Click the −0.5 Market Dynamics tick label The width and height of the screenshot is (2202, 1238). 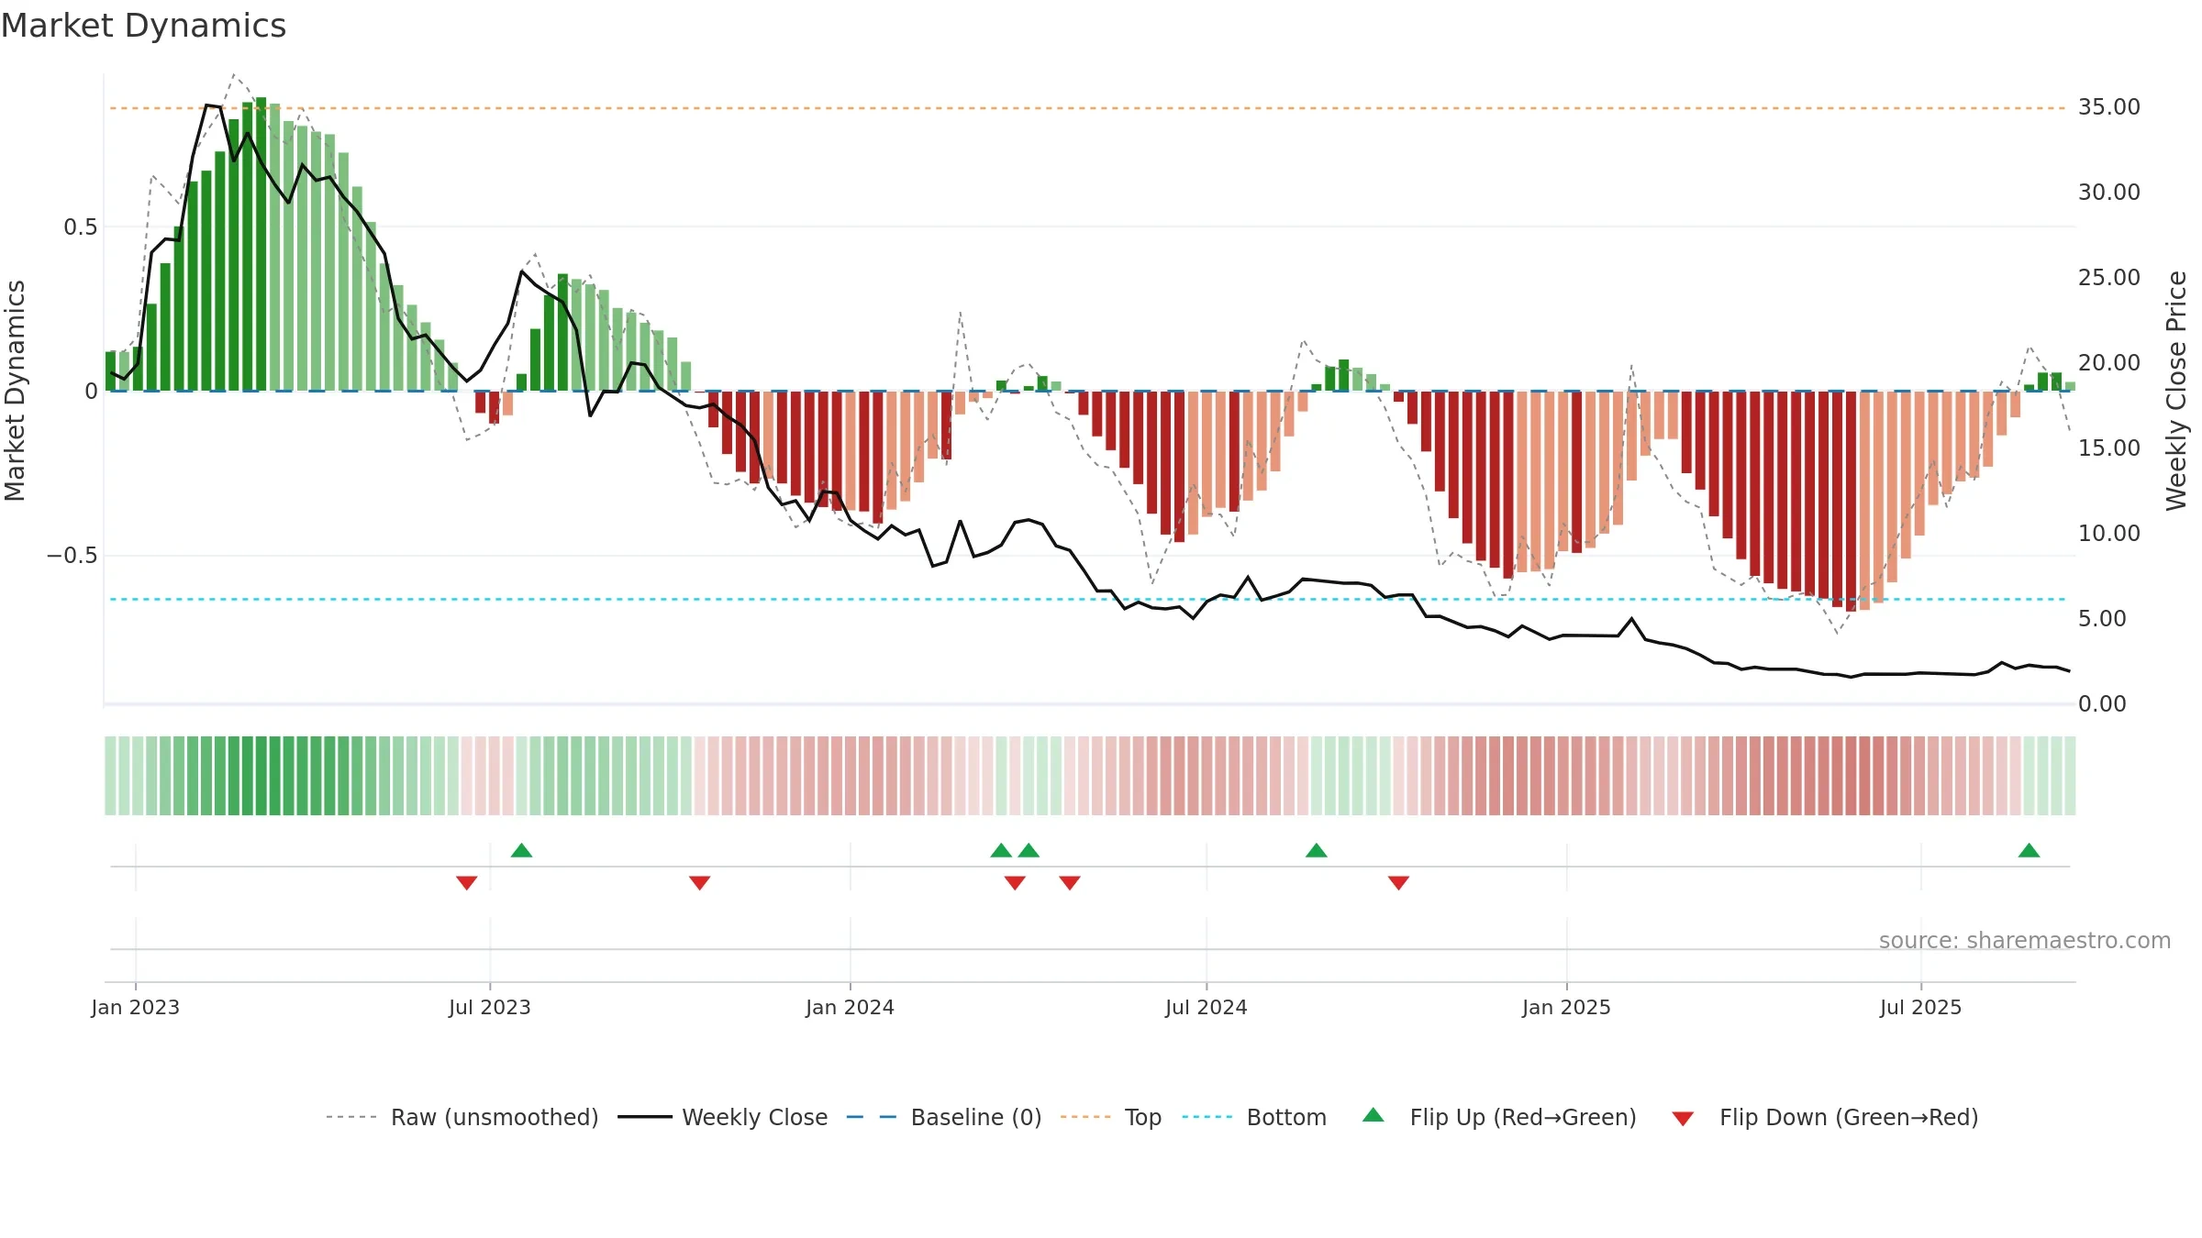click(72, 556)
